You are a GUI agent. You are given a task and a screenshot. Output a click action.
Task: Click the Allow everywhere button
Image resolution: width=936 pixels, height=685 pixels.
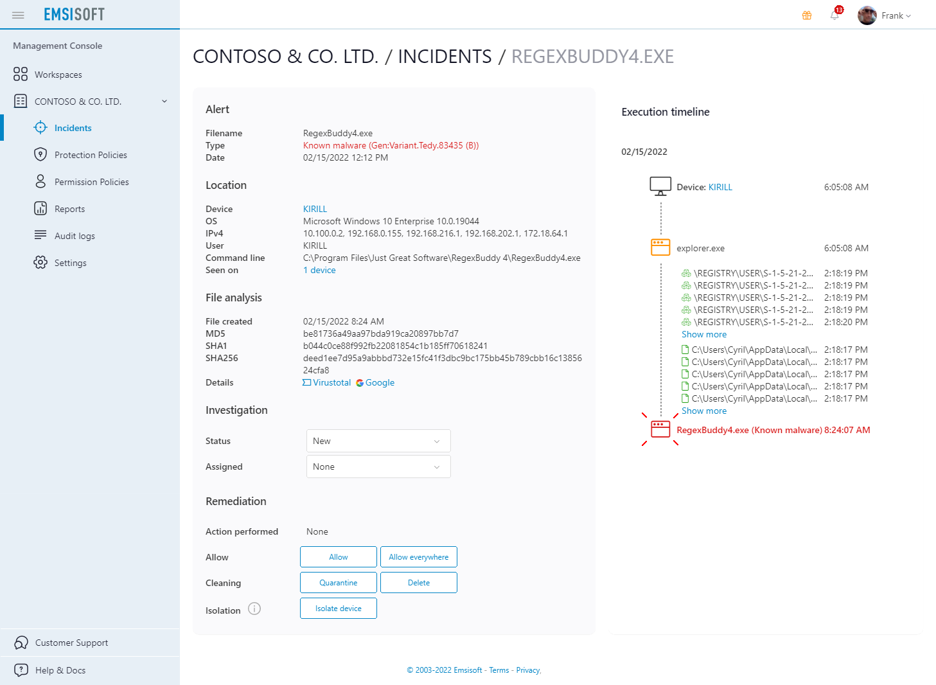(419, 557)
